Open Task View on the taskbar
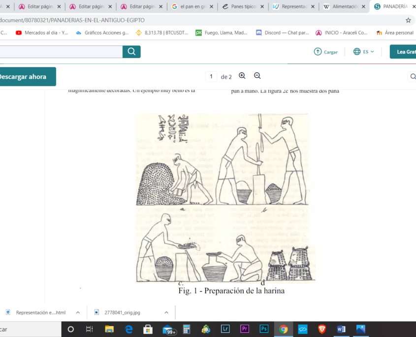Screen dimensions: 416x337 coord(90,329)
